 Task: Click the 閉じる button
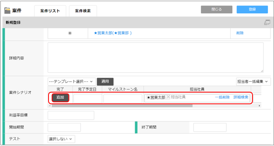tap(217, 9)
